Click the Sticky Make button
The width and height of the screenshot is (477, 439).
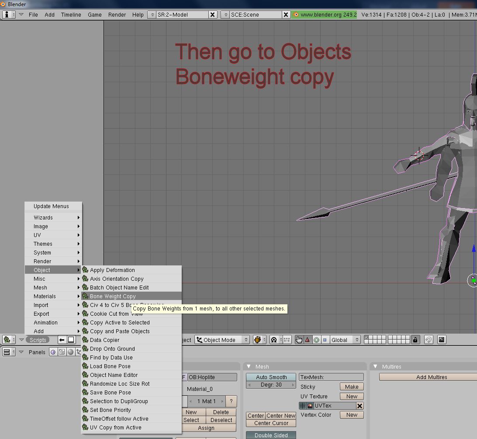click(352, 387)
